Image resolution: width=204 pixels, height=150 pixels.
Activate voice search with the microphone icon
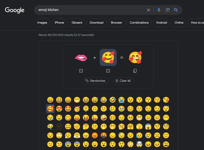pos(159,10)
